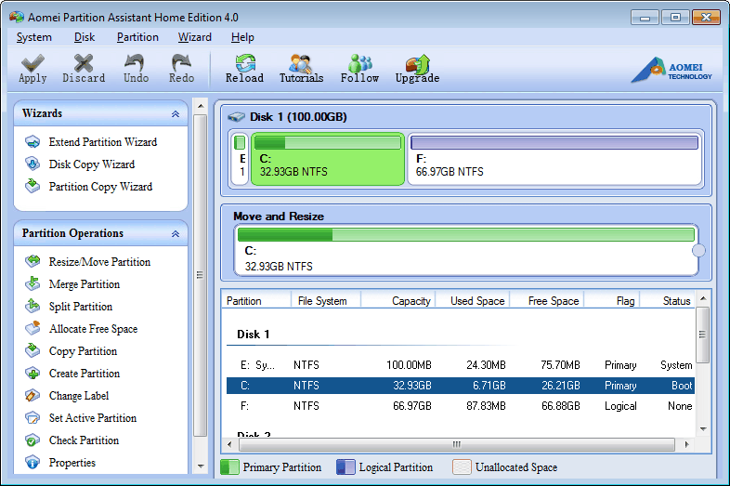Screen dimensions: 730x486
Task: Choose Create Partition operation
Action: pyautogui.click(x=85, y=374)
